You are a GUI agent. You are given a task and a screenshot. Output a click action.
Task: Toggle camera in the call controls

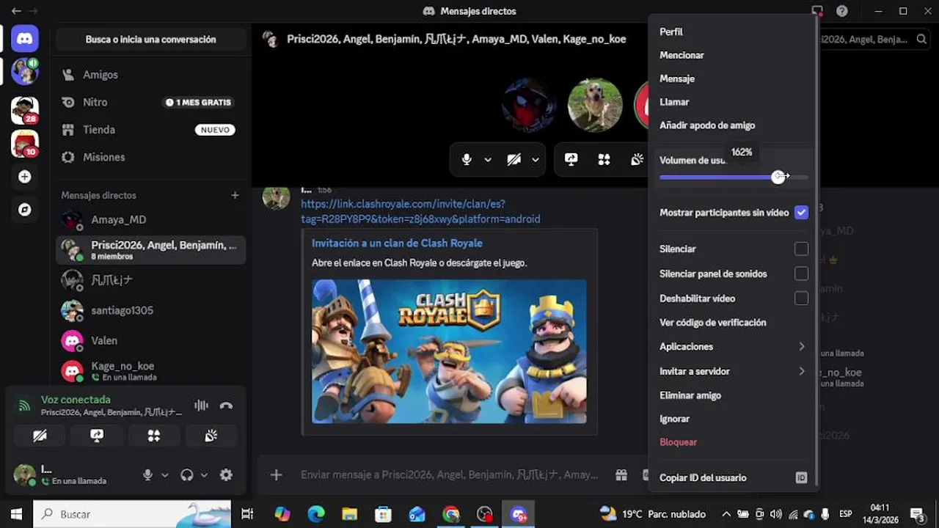pos(514,160)
